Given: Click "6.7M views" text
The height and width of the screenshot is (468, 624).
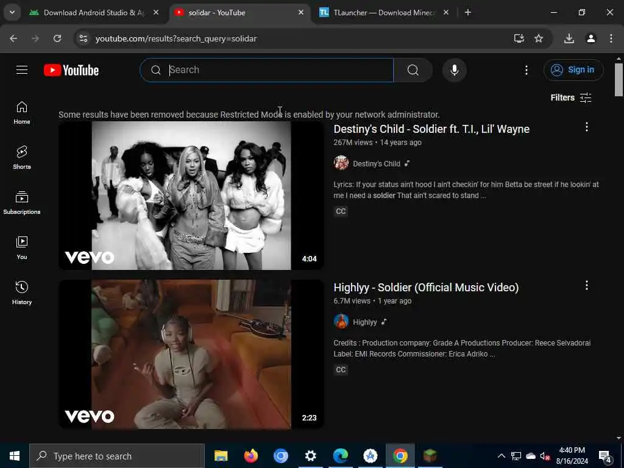Looking at the screenshot, I should 352,301.
